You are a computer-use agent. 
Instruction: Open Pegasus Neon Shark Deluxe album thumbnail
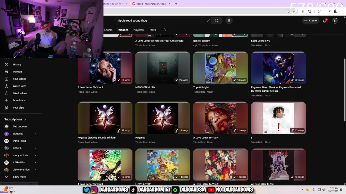coord(278,68)
